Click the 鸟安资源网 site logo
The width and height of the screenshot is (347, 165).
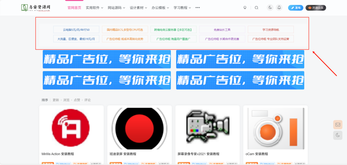[36, 7]
